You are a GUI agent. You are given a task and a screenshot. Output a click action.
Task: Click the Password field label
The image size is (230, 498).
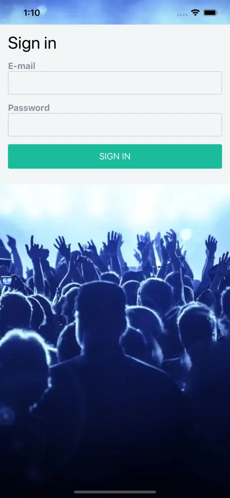(29, 108)
